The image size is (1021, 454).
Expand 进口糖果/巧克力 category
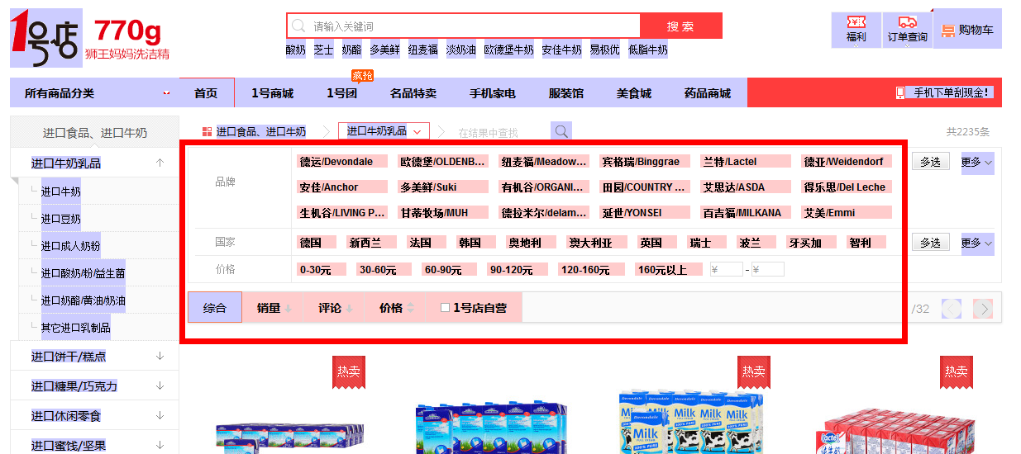coord(160,385)
